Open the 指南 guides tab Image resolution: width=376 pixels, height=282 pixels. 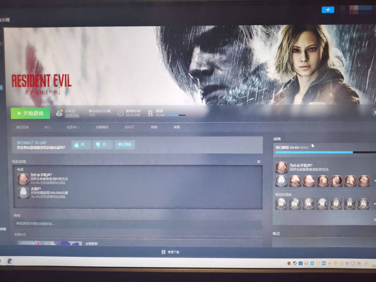pyautogui.click(x=154, y=127)
